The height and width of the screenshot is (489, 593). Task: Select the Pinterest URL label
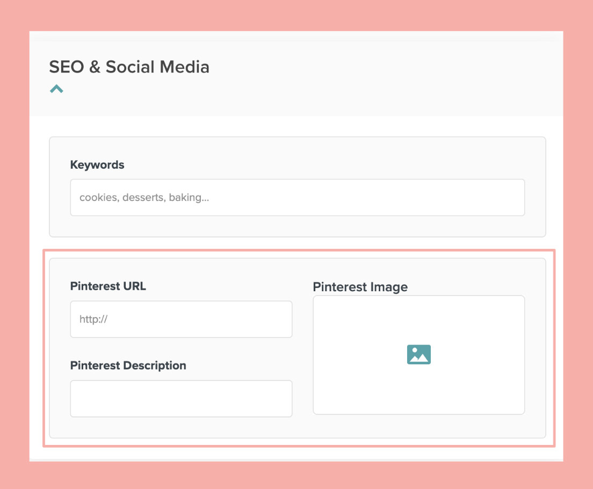pyautogui.click(x=107, y=286)
